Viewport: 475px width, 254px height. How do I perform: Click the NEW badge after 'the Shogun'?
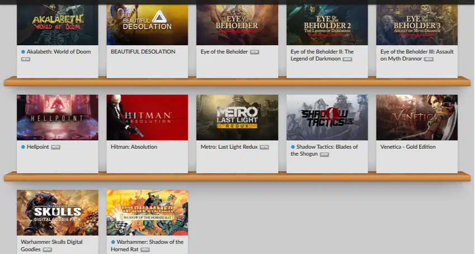tap(325, 155)
